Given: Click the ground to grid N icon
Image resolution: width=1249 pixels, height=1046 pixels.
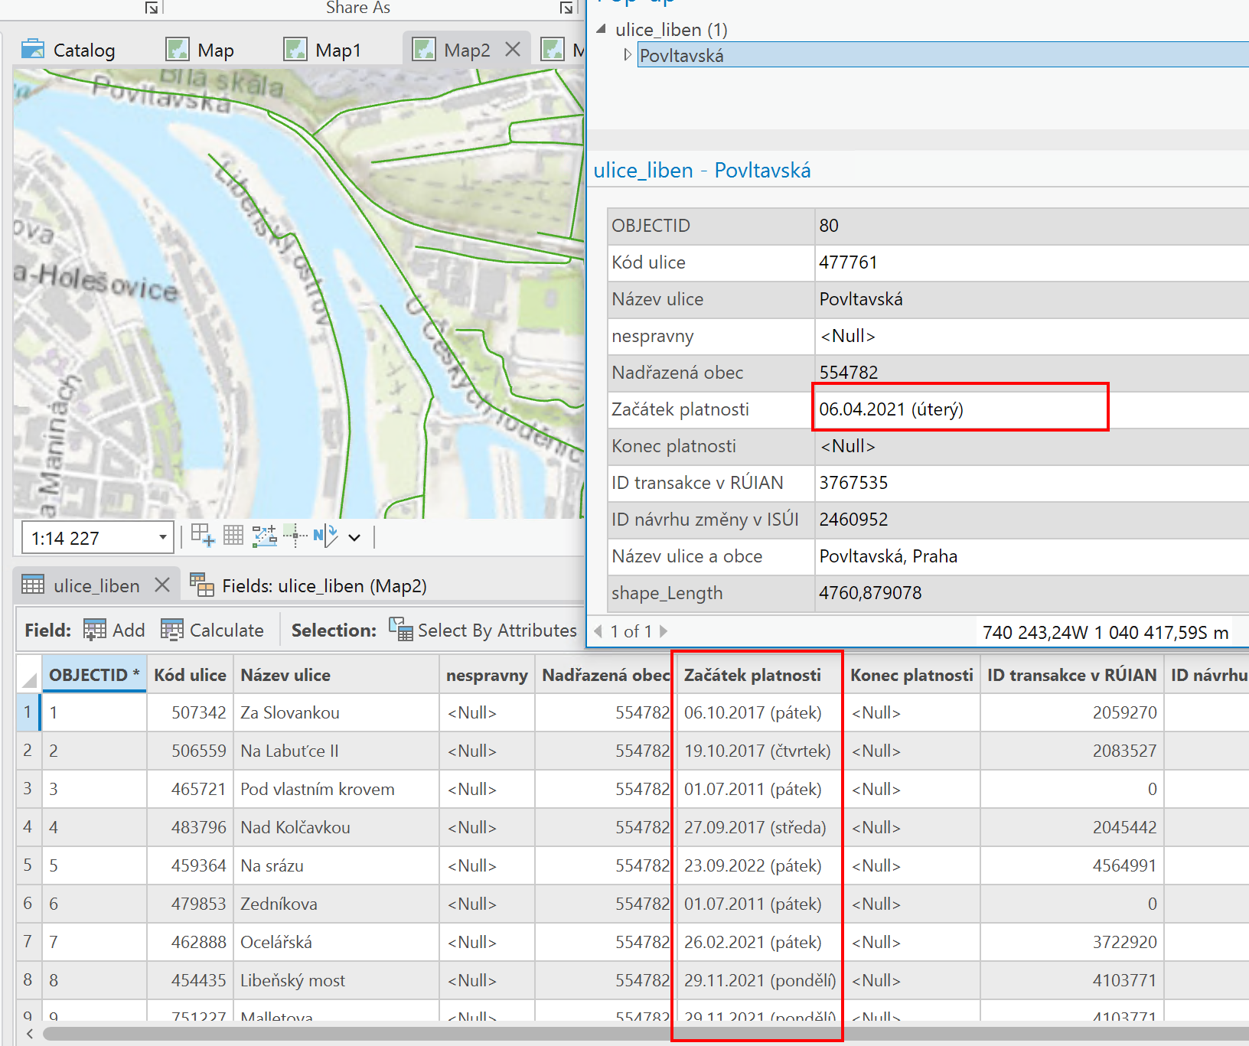Looking at the screenshot, I should [x=325, y=536].
